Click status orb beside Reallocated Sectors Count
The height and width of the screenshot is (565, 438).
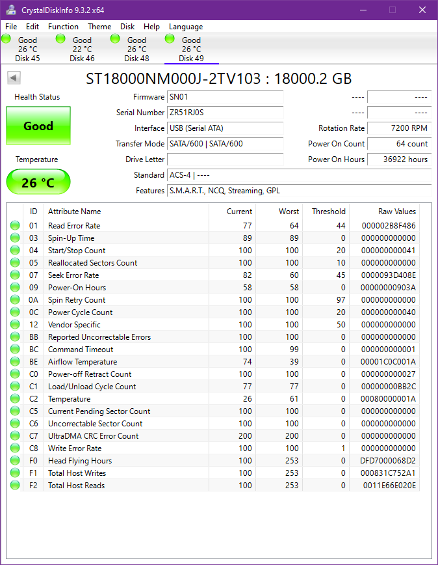click(x=15, y=263)
